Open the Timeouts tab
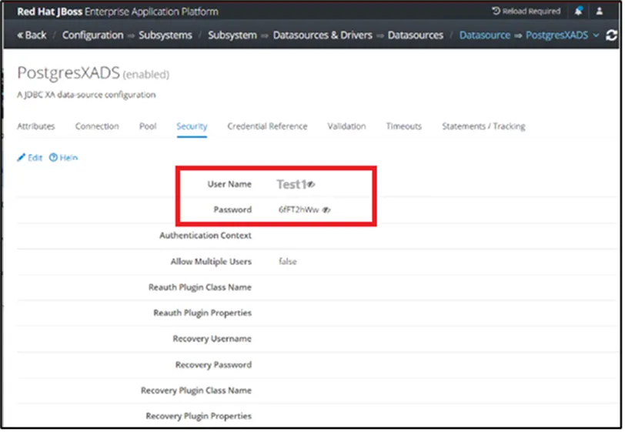This screenshot has width=625, height=432. pos(403,126)
